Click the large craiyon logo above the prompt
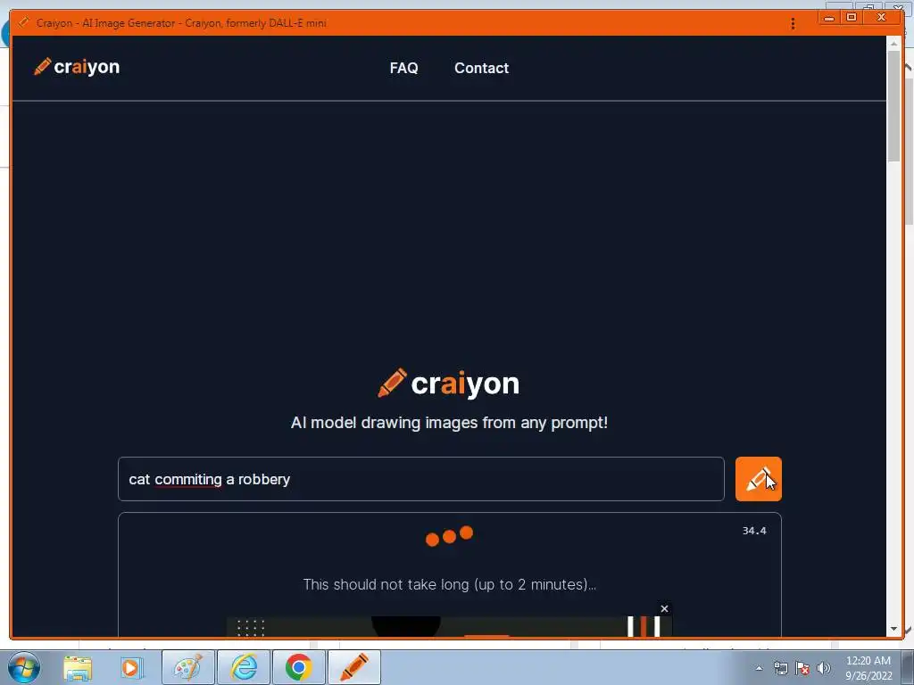This screenshot has height=685, width=914. click(448, 384)
